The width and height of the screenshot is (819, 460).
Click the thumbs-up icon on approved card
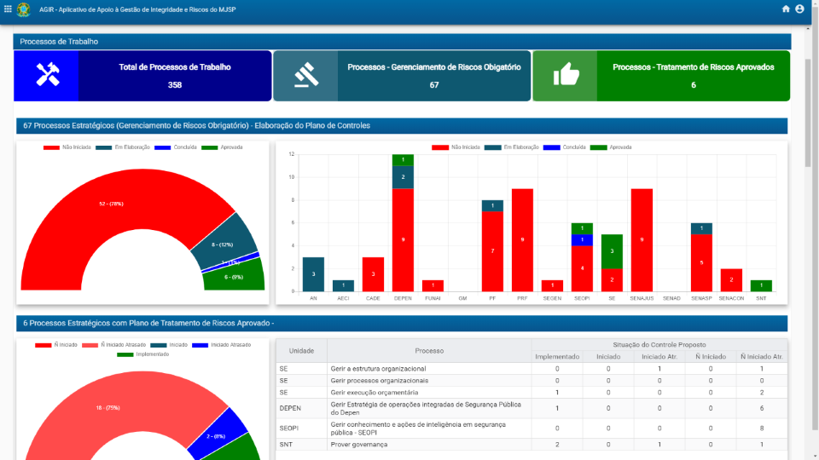(566, 76)
